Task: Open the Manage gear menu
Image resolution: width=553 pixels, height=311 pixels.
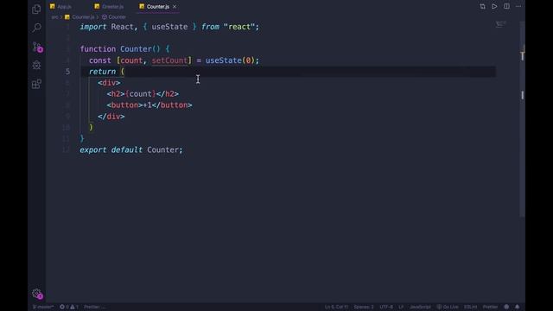Action: [37, 294]
